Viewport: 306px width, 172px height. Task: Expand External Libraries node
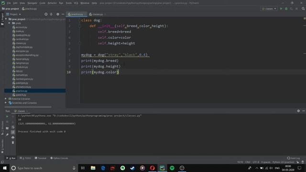tap(6, 99)
